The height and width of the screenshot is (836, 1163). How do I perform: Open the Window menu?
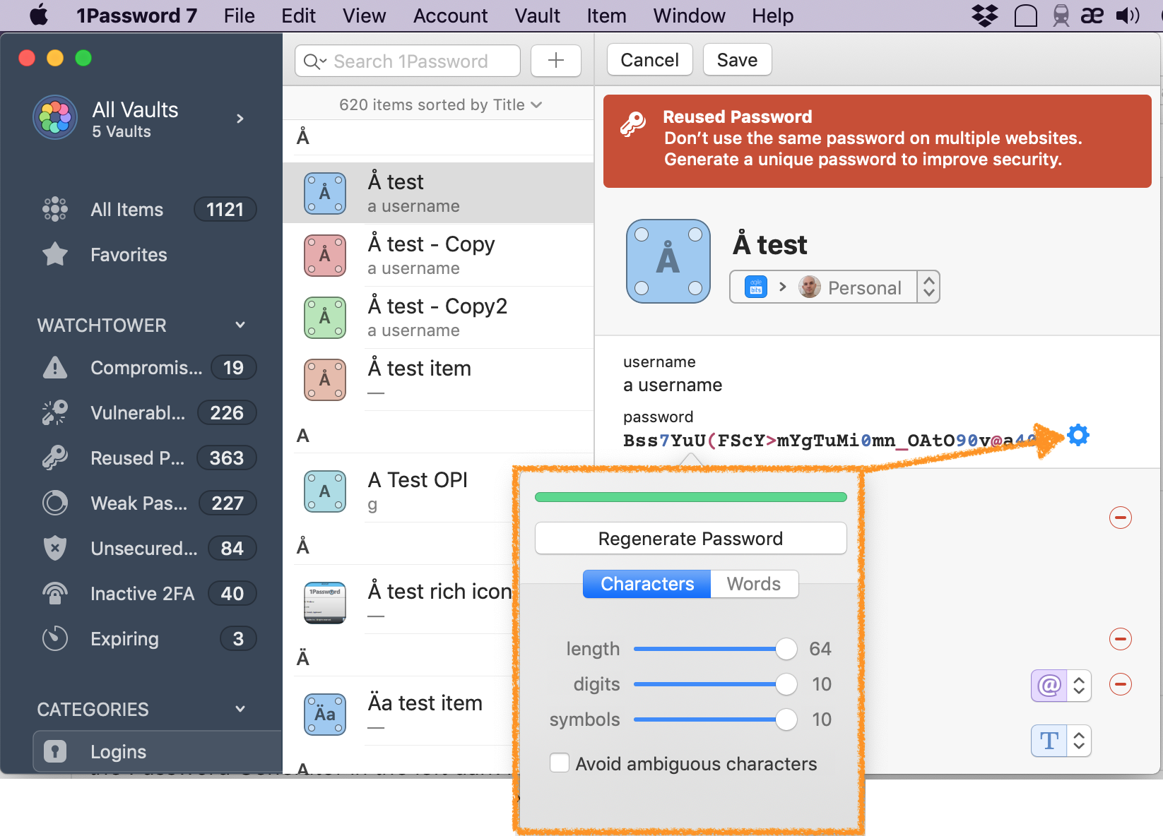coord(689,16)
